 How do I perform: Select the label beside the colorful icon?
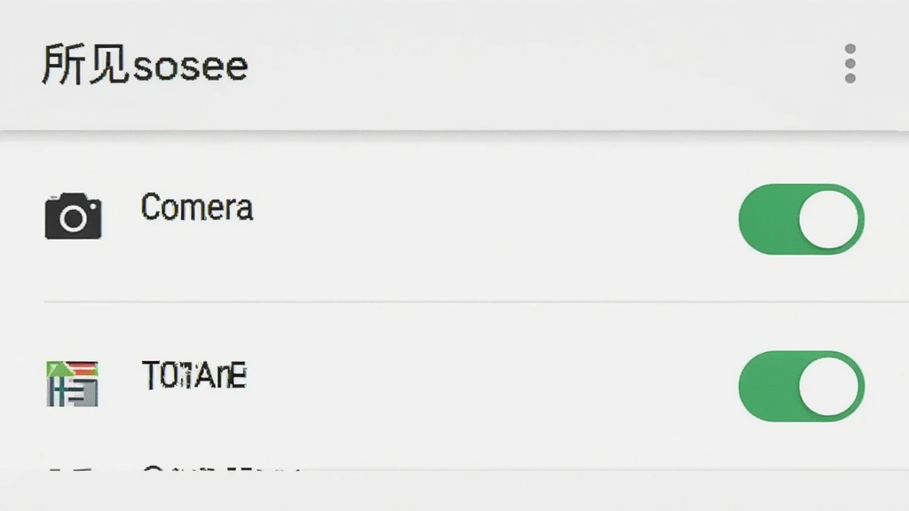click(x=194, y=374)
